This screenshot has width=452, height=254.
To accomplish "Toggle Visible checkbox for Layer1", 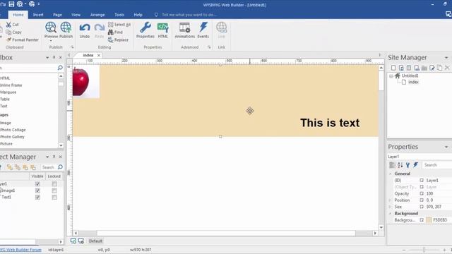I will click(37, 183).
